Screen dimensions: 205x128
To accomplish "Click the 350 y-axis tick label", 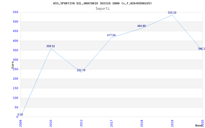I will 15,50.
